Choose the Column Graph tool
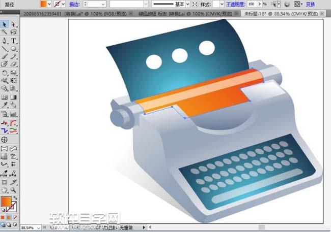This screenshot has height=232, width=331. pos(13,114)
